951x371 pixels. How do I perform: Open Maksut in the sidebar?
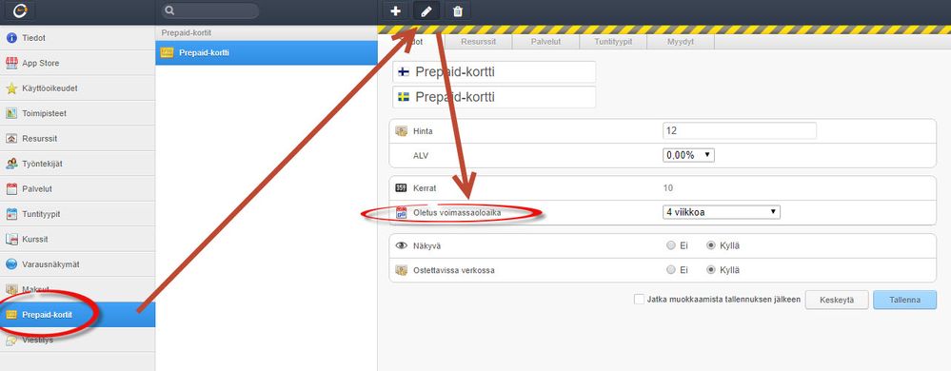pyautogui.click(x=78, y=289)
